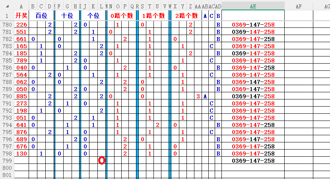
Task: Click the red 3 in row 790
Action: pos(198,96)
